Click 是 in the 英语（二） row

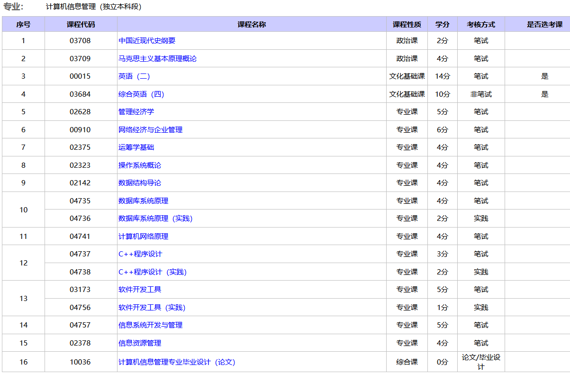pyautogui.click(x=545, y=76)
